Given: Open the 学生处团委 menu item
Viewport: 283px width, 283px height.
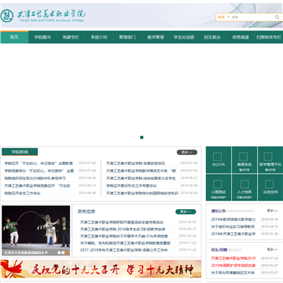Looking at the screenshot, I should [184, 37].
